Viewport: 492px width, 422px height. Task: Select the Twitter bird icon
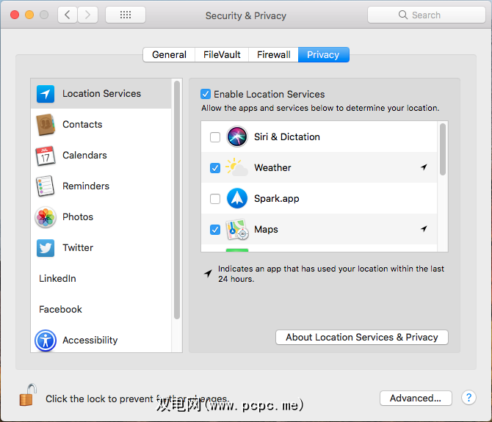click(x=46, y=247)
